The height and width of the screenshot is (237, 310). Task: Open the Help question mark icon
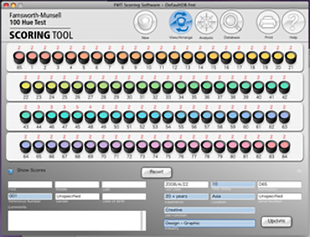[293, 22]
